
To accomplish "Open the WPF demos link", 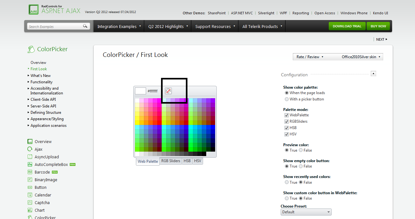I will (283, 13).
